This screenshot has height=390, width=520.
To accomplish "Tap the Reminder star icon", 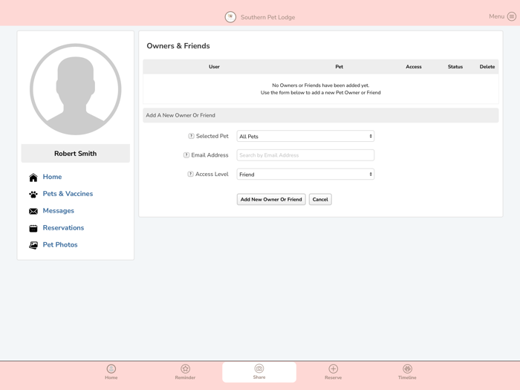I will pyautogui.click(x=186, y=368).
